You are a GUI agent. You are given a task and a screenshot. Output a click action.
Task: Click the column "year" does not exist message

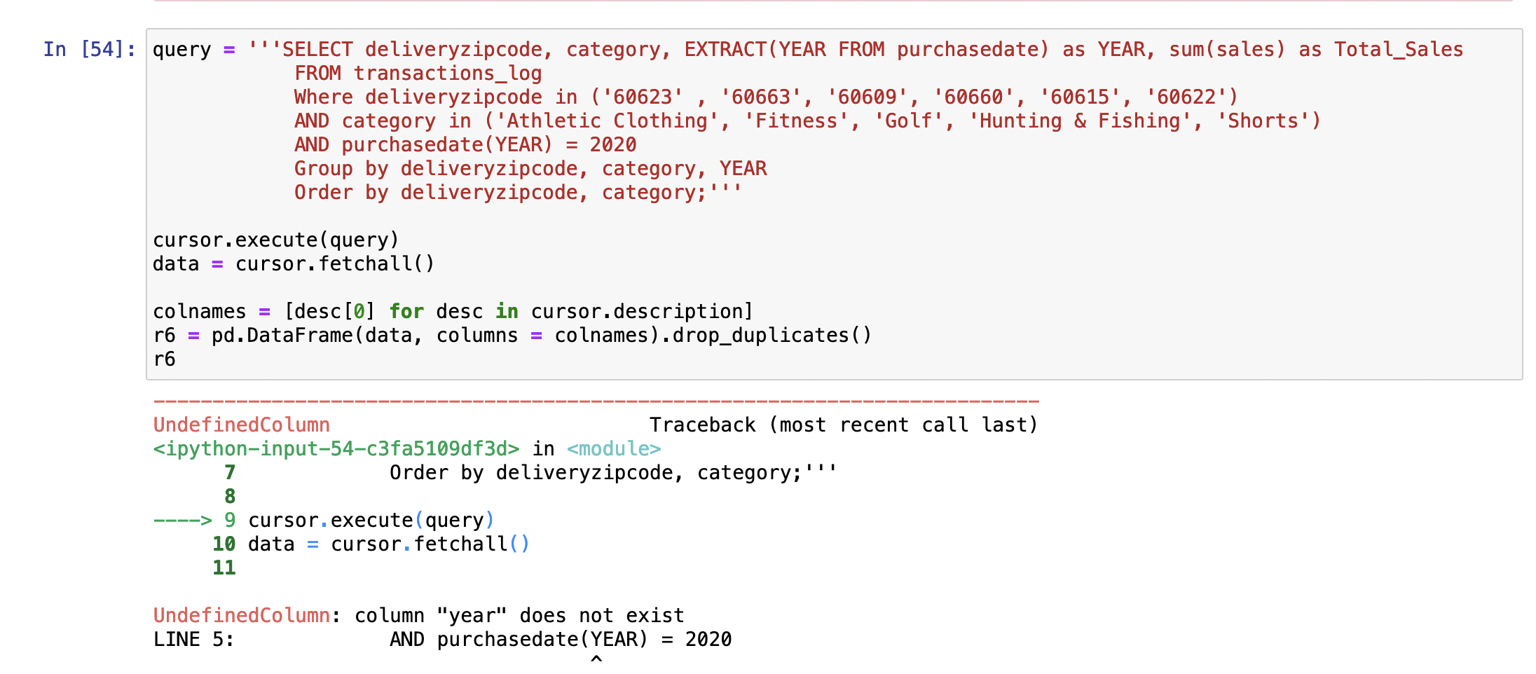(519, 615)
